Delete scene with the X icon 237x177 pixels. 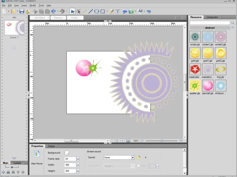(x=13, y=172)
